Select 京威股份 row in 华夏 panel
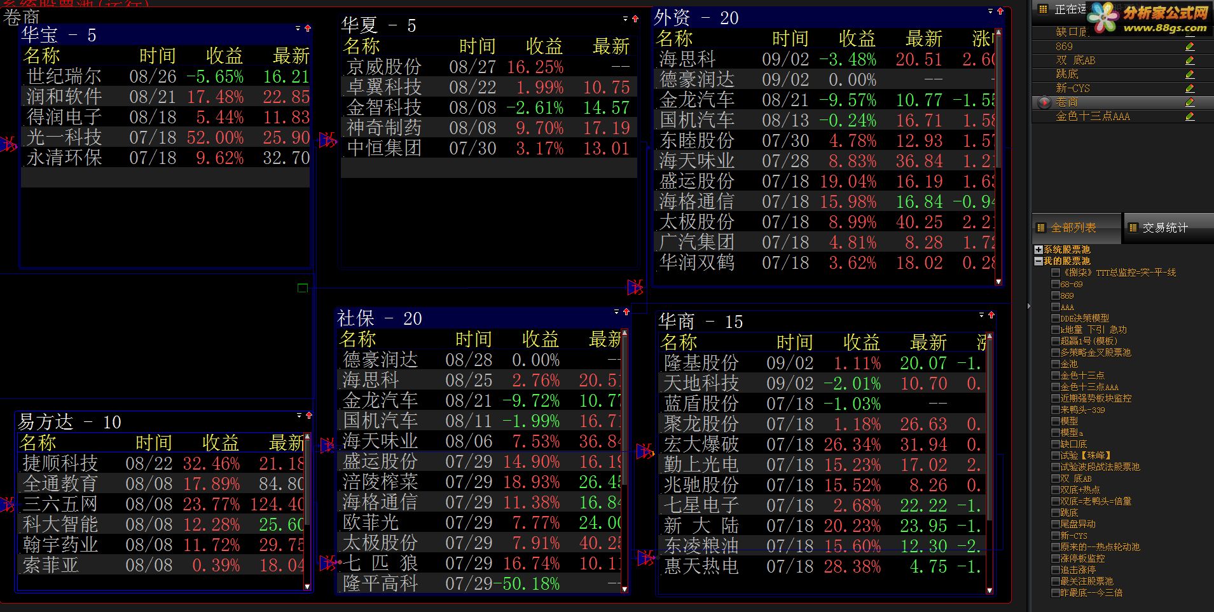Image resolution: width=1214 pixels, height=612 pixels. click(488, 67)
